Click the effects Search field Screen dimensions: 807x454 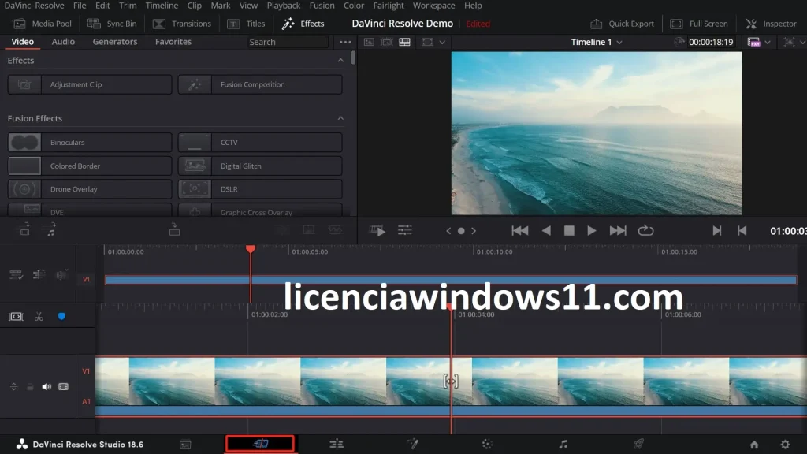point(287,43)
